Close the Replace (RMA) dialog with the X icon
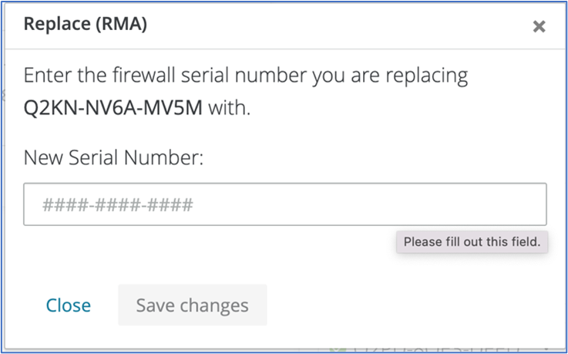Screen dimensions: 568x354 tap(539, 26)
